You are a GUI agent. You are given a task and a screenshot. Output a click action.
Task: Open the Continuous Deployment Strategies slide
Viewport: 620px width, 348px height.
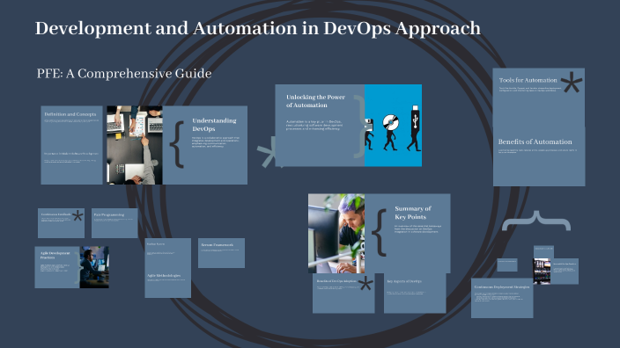[x=502, y=298]
